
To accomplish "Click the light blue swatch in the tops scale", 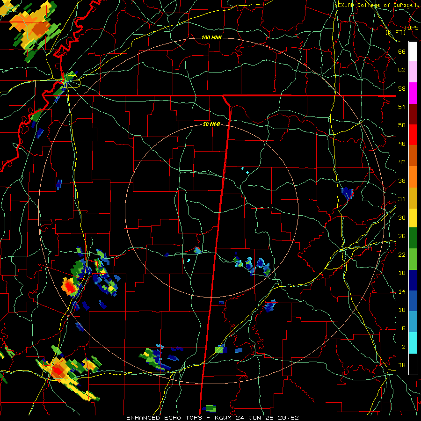I will [413, 322].
